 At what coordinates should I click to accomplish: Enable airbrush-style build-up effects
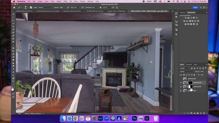pyautogui.click(x=82, y=8)
